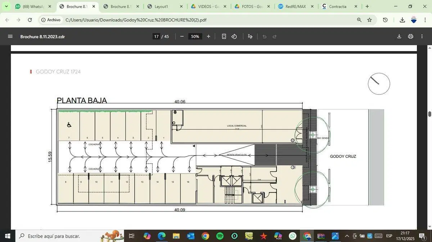The height and width of the screenshot is (242, 432).
Task: Open the PDF viewer more options menu
Action: [x=422, y=36]
